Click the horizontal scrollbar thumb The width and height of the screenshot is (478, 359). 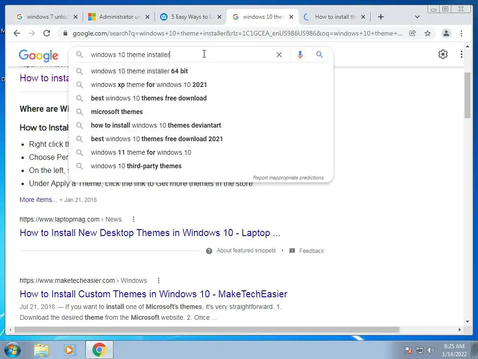[207, 330]
